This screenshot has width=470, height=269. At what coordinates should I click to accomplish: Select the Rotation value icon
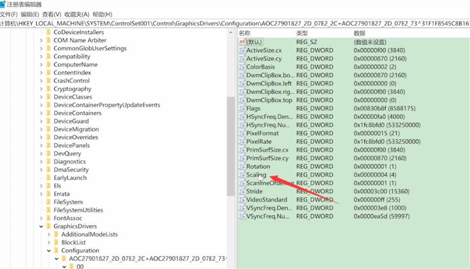(242, 166)
